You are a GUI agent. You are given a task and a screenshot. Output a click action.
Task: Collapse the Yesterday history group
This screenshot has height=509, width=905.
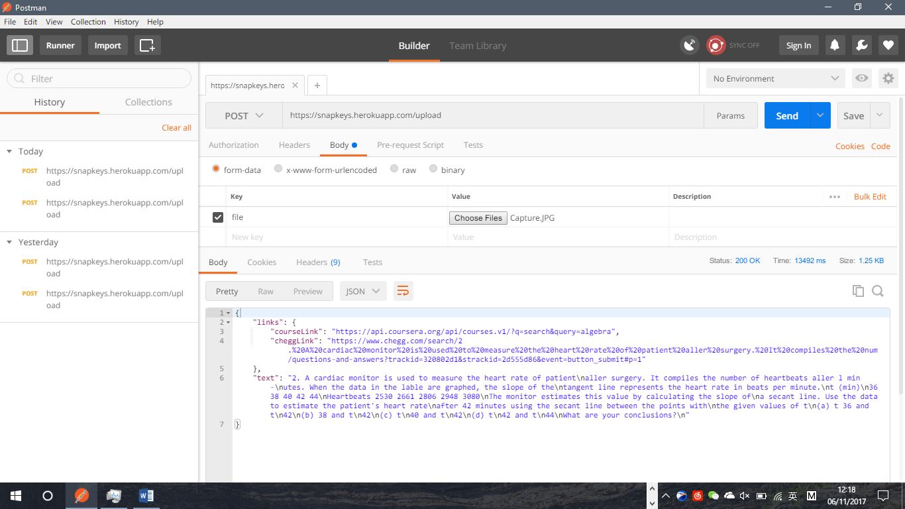(9, 242)
